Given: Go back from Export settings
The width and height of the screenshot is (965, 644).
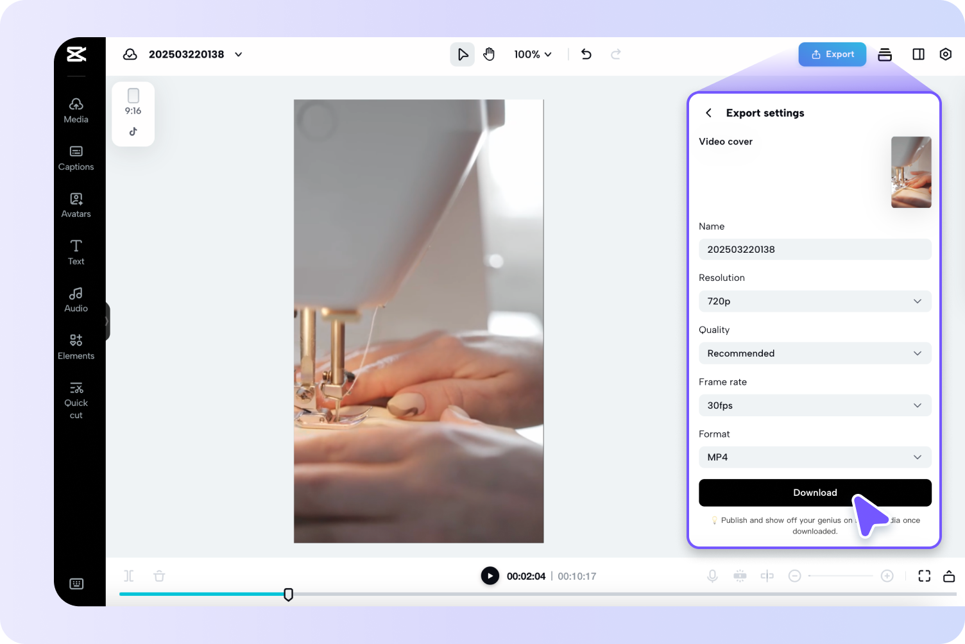Looking at the screenshot, I should [708, 113].
